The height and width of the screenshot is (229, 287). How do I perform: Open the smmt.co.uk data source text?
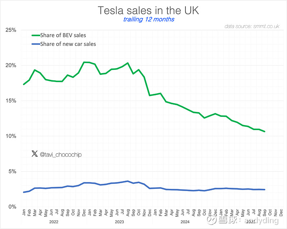tap(252, 27)
